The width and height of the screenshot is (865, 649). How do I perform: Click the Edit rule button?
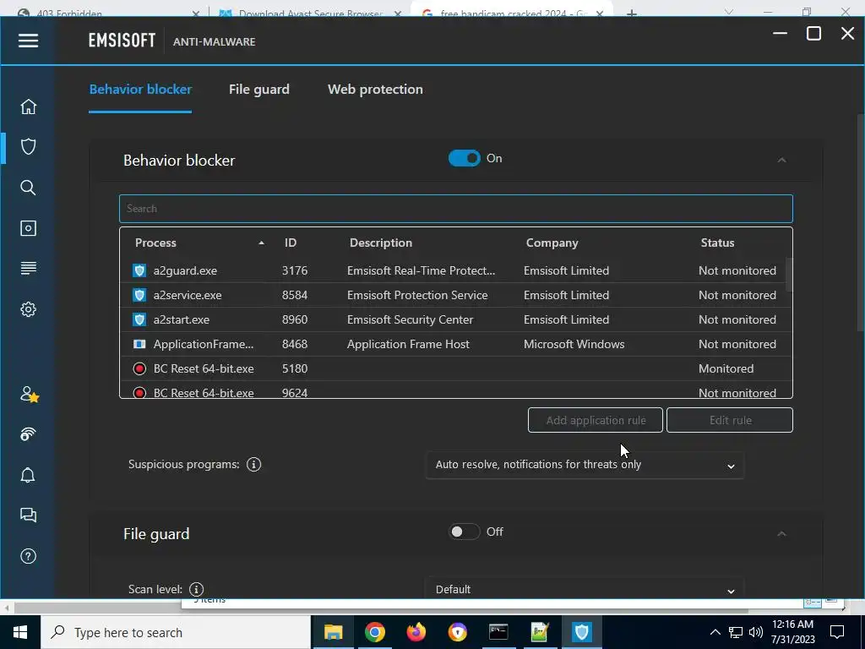tap(730, 420)
